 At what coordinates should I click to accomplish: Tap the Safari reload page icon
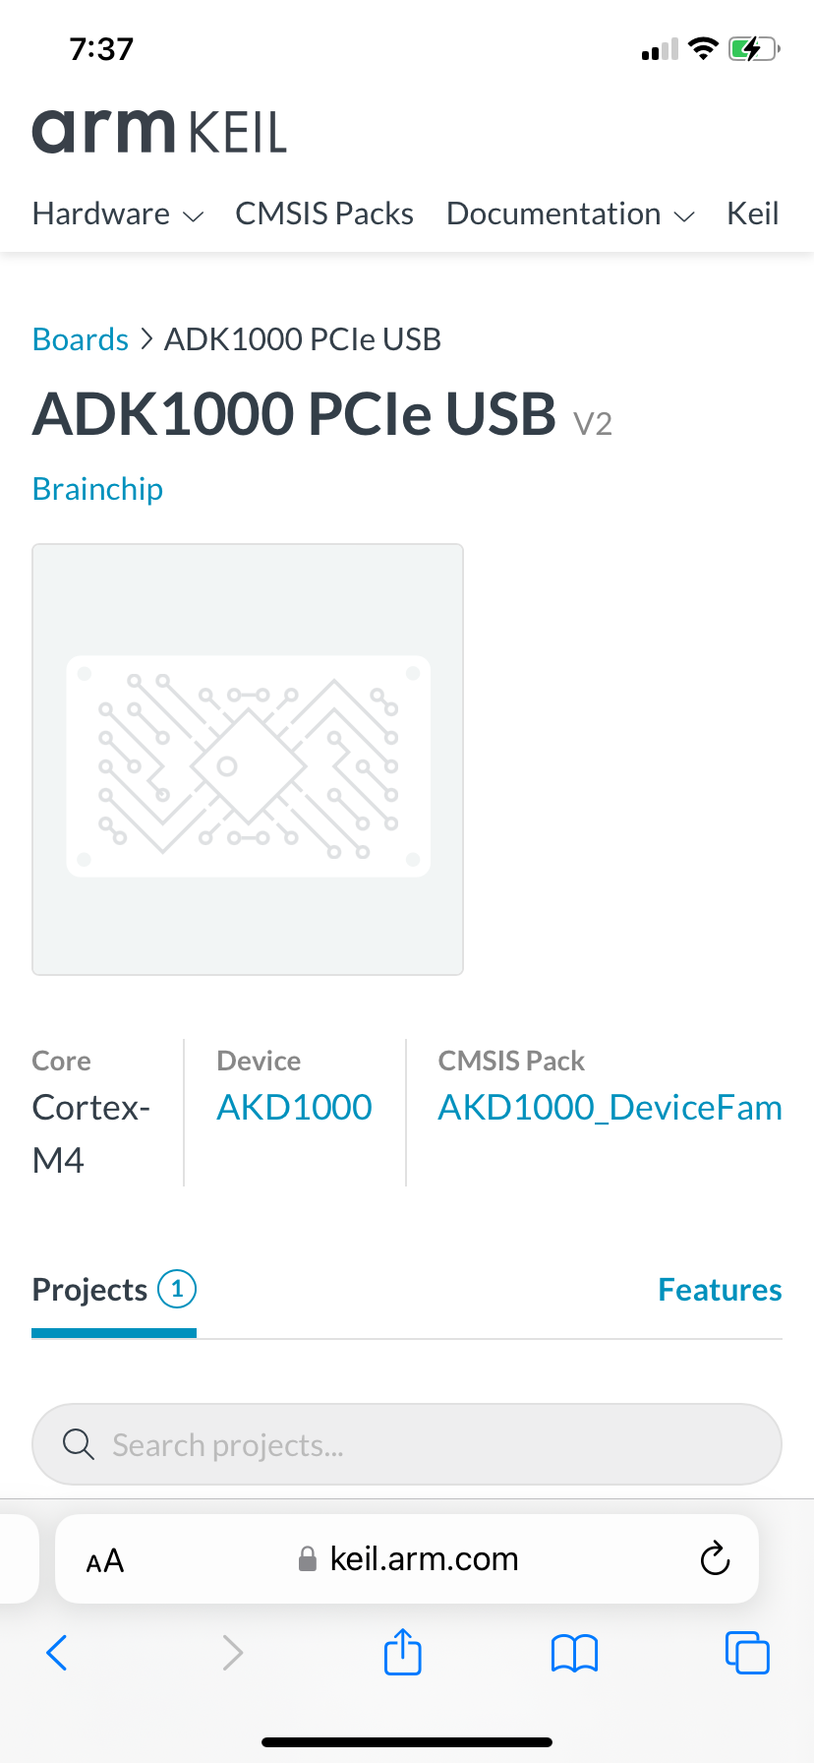(x=715, y=1558)
